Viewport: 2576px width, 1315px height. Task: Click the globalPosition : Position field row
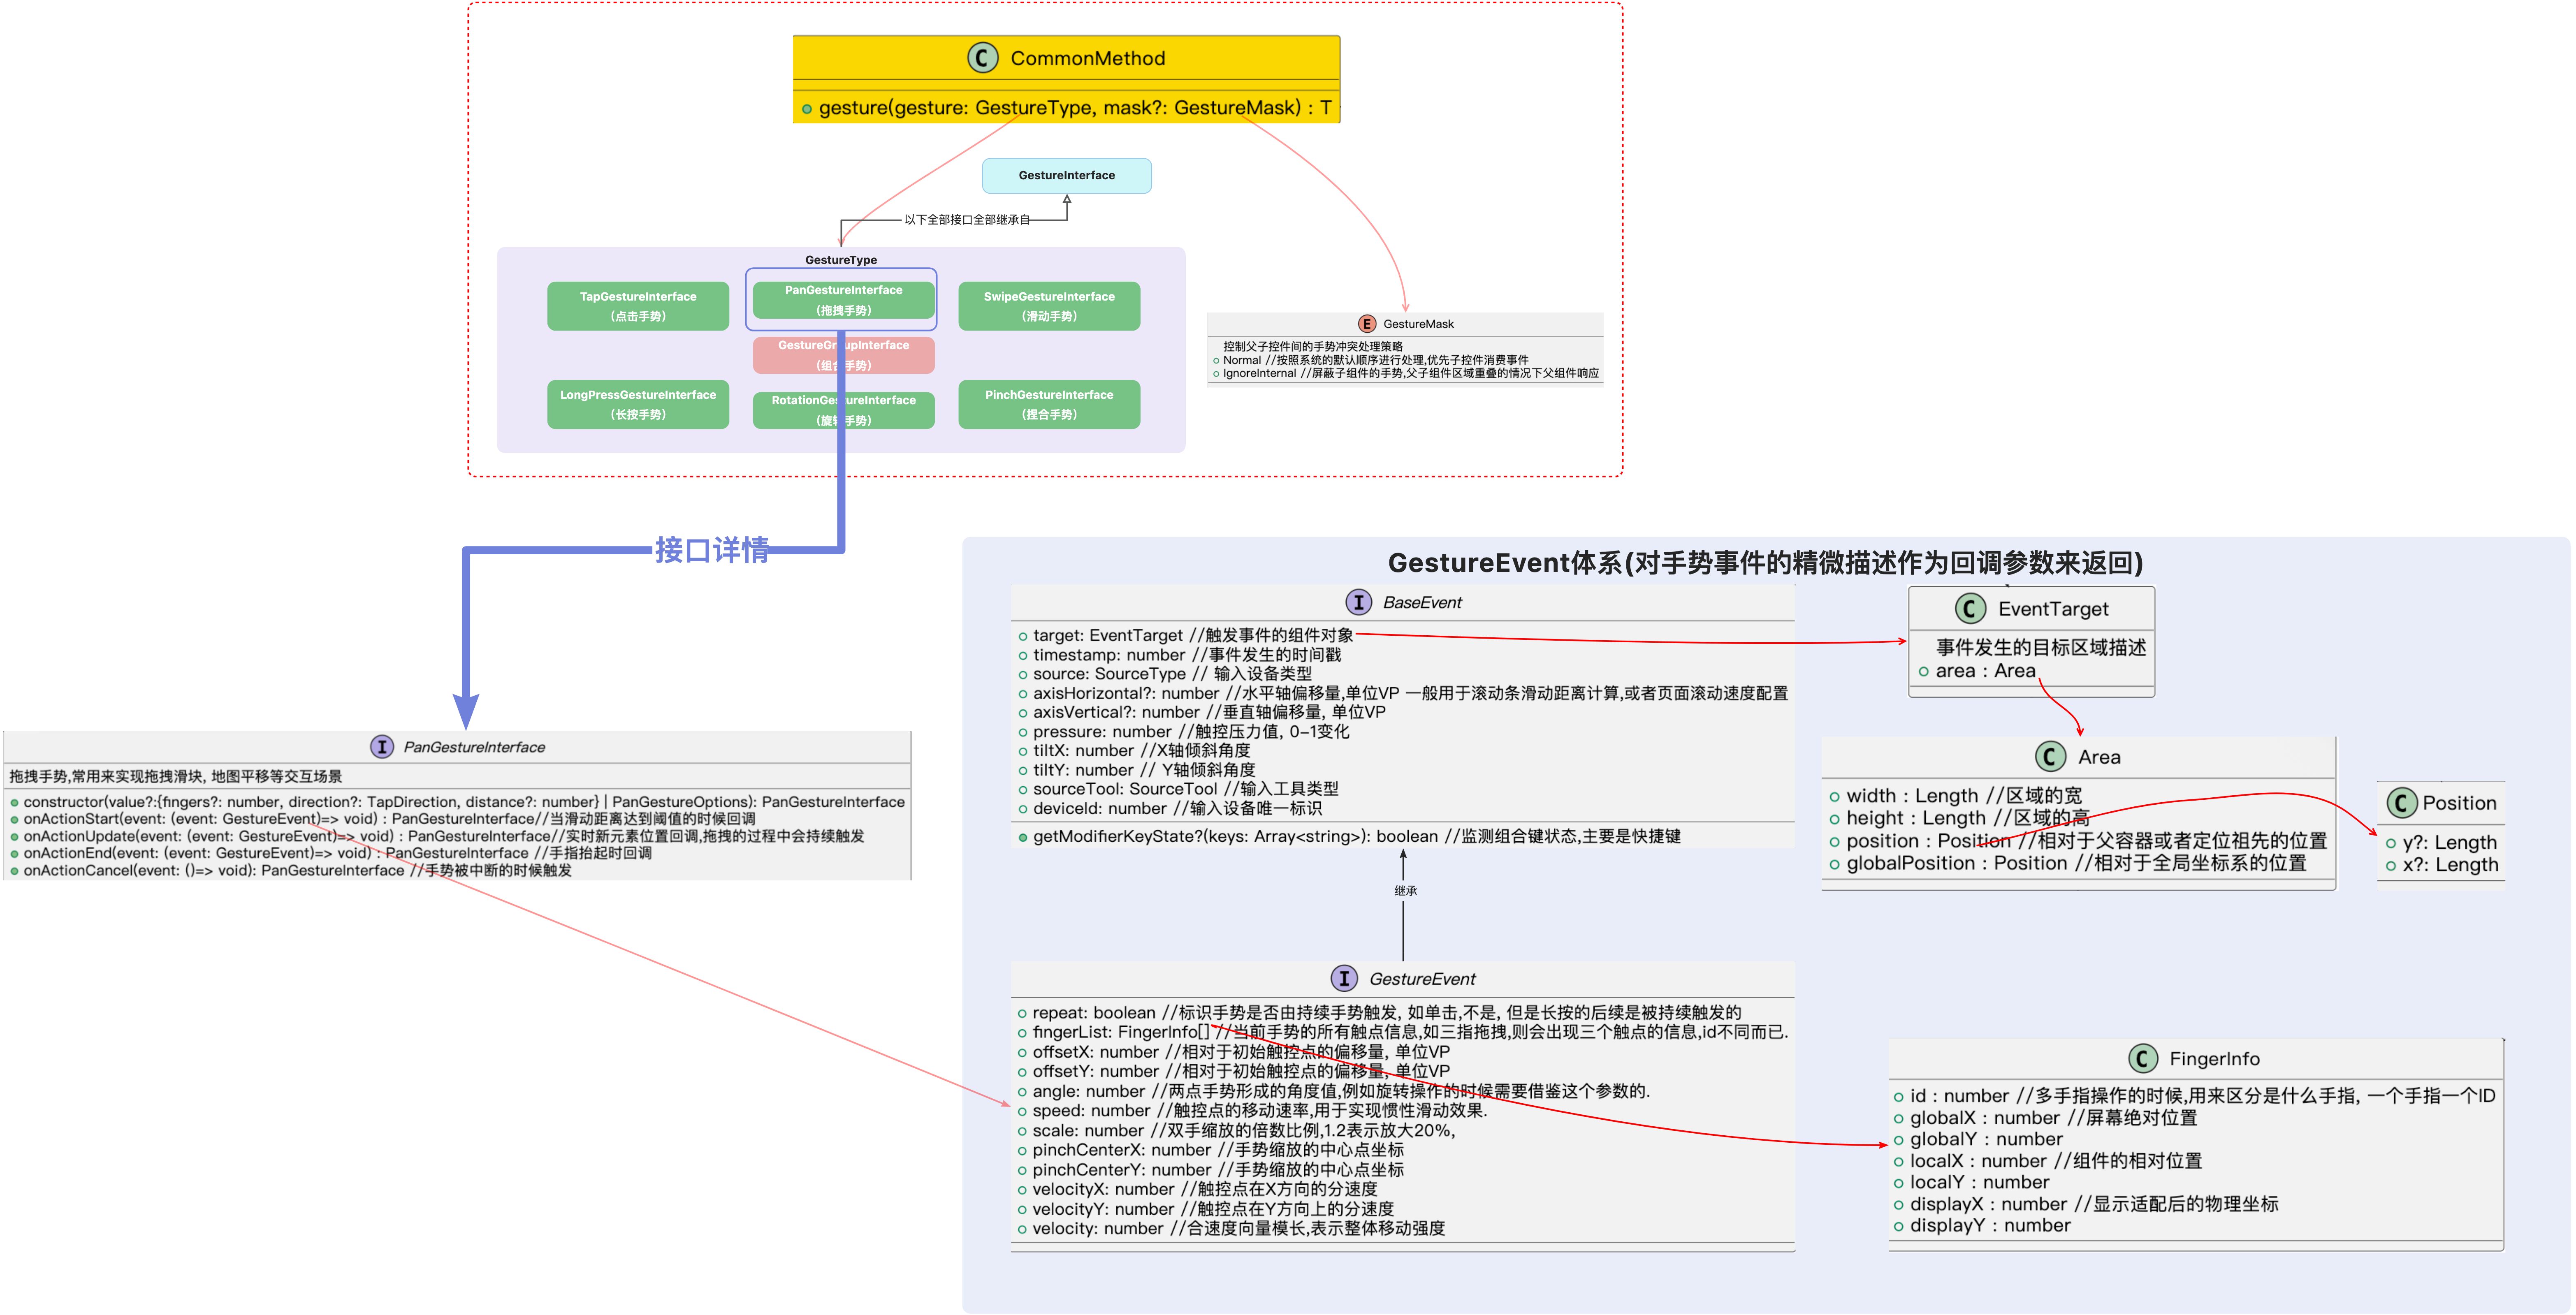(2068, 863)
